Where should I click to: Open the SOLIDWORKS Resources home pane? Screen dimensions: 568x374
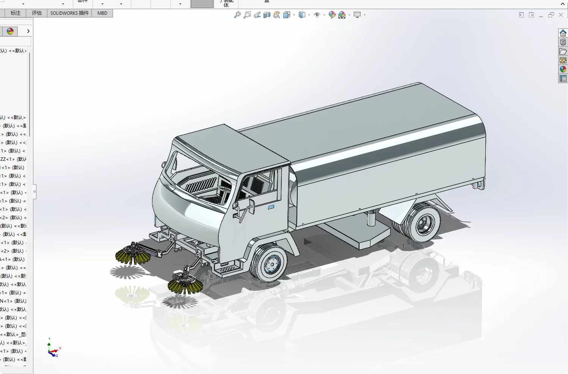[x=563, y=33]
